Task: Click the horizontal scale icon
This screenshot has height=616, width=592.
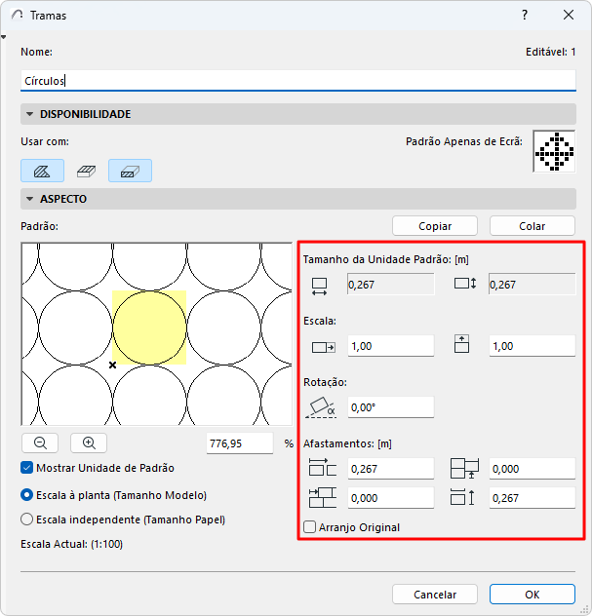Action: pos(324,347)
